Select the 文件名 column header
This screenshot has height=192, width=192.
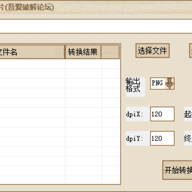[x=32, y=52]
